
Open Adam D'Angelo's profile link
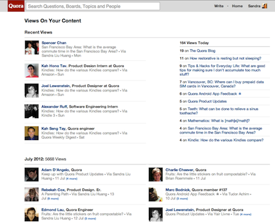[x=56, y=170]
